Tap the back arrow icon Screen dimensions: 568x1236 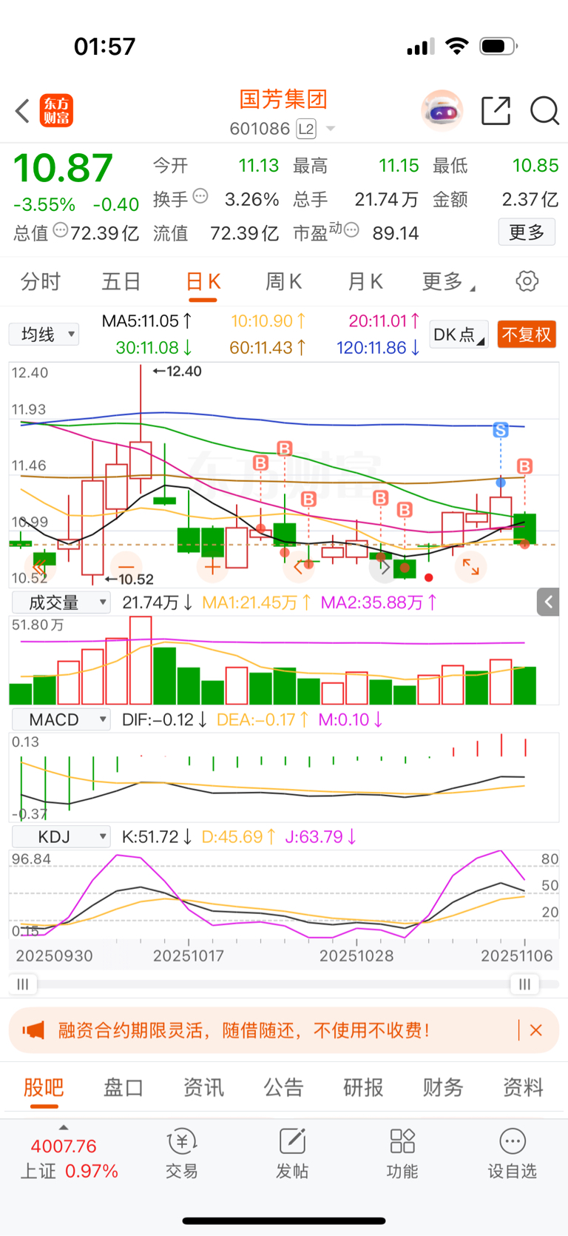click(x=22, y=111)
